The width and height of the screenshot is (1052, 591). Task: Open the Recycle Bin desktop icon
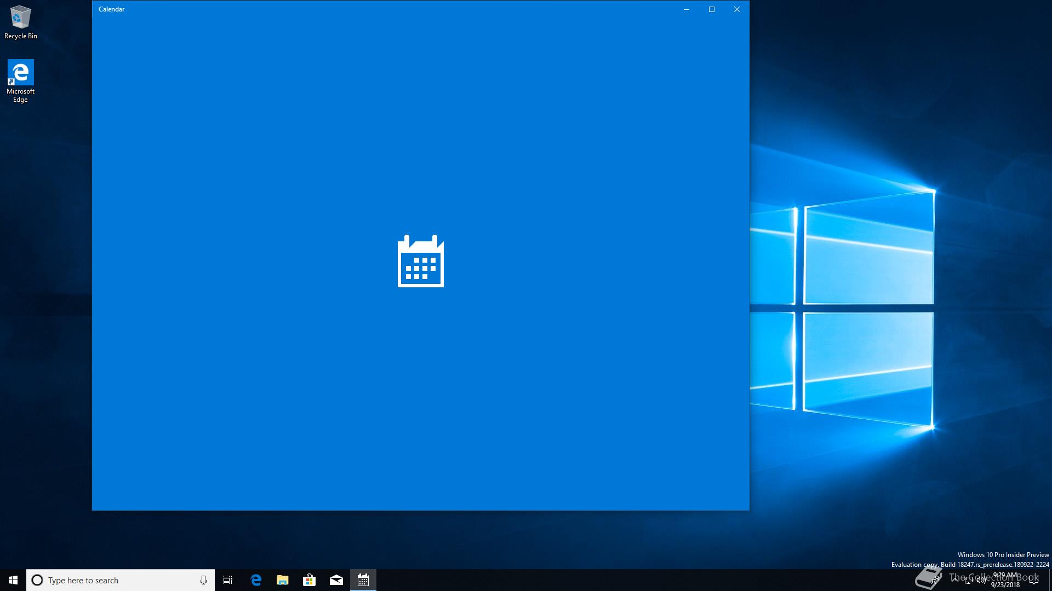pyautogui.click(x=21, y=22)
